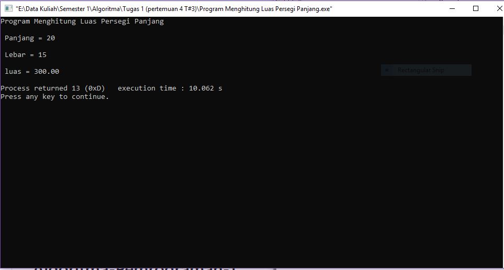Click the 'Panjang = 20' line
The width and height of the screenshot is (504, 270).
30,38
